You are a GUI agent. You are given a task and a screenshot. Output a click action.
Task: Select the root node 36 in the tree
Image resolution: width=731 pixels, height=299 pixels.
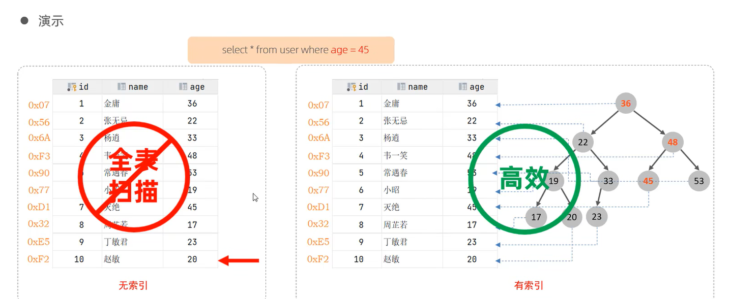[625, 103]
